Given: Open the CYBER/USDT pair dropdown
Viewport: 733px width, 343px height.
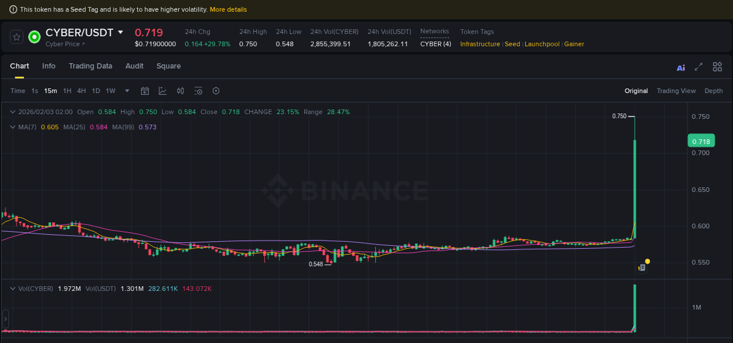Looking at the screenshot, I should (120, 33).
